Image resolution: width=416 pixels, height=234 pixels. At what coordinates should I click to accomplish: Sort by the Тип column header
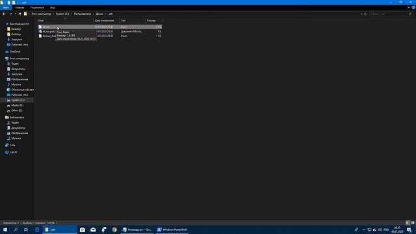[132, 20]
